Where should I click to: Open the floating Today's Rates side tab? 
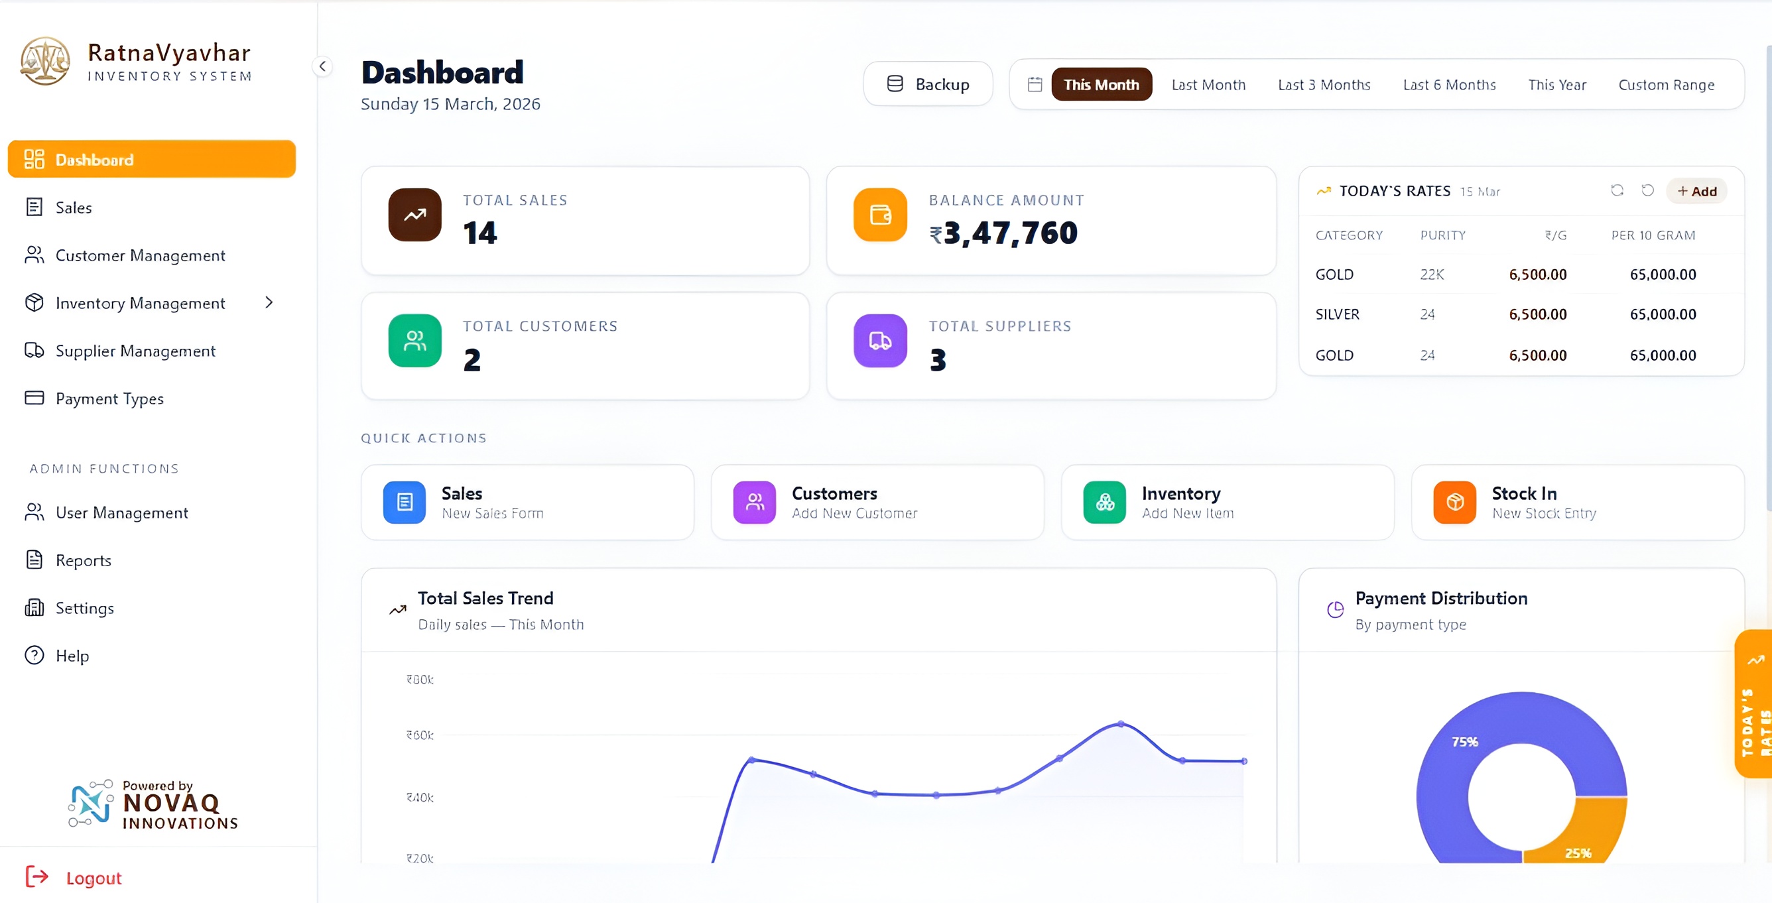pos(1754,703)
